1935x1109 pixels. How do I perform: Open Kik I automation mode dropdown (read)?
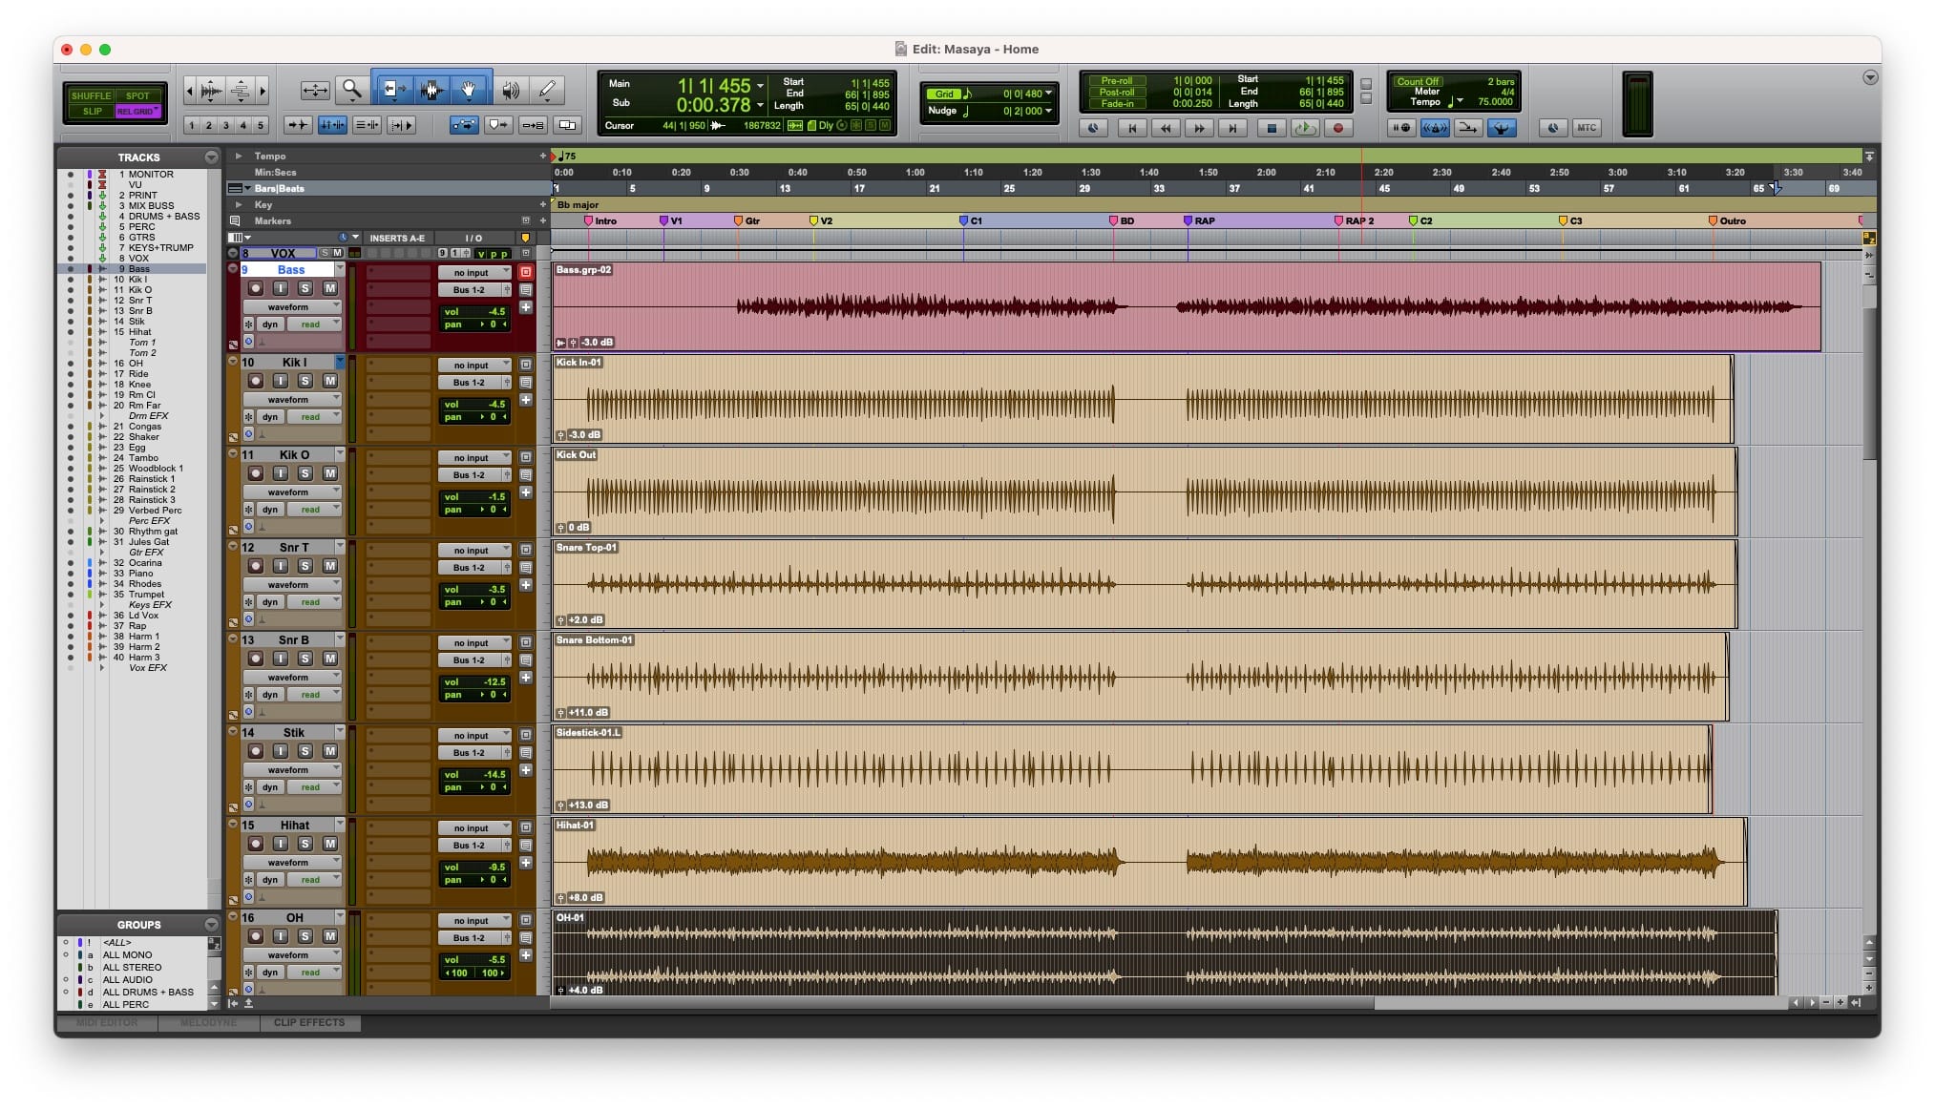pyautogui.click(x=314, y=417)
